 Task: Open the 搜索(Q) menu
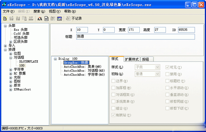point(39,11)
